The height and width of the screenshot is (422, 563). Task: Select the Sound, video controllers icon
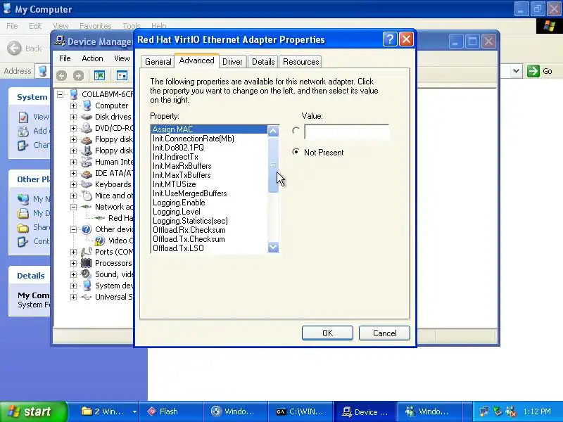coord(87,274)
